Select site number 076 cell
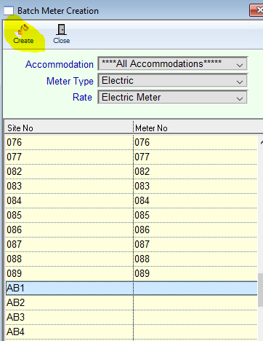This screenshot has width=263, height=341. tap(69, 142)
